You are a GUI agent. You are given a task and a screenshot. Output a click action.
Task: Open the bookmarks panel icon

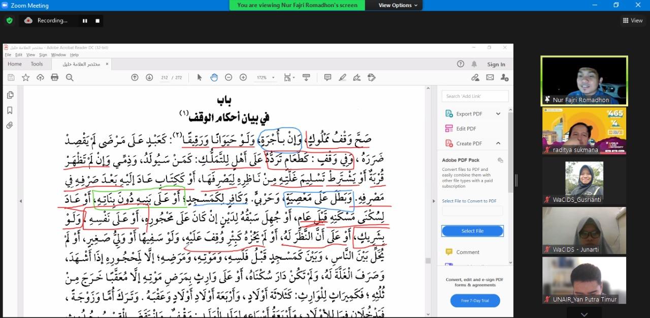pyautogui.click(x=10, y=111)
